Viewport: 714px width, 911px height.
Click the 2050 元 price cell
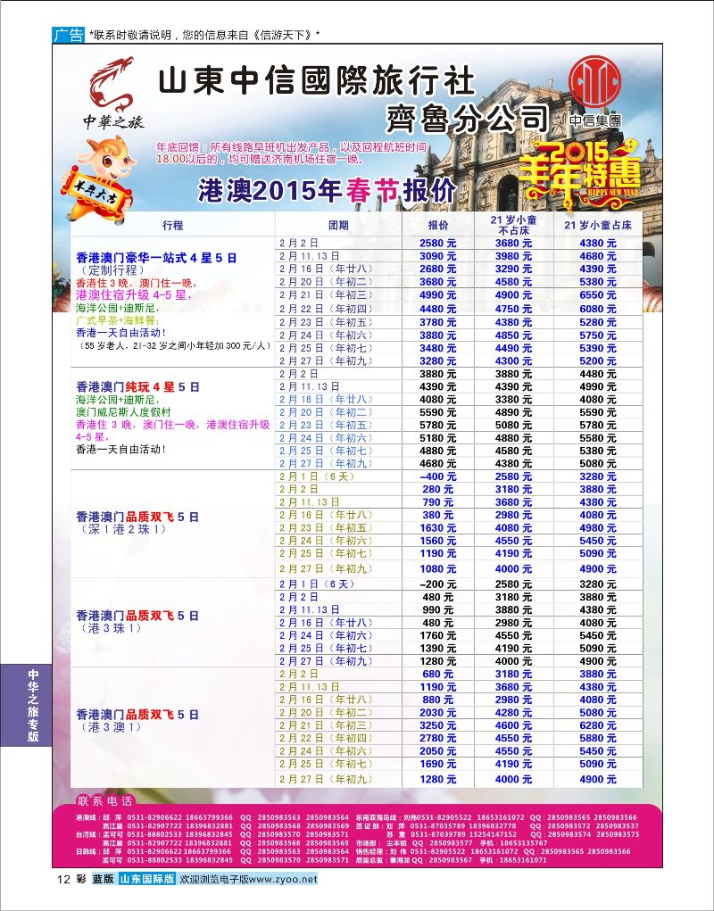[438, 751]
